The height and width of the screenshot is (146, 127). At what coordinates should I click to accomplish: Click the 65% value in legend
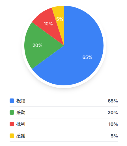pos(113,101)
